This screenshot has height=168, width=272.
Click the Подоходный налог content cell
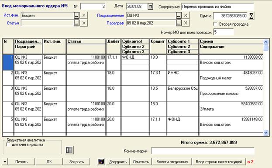point(231,78)
